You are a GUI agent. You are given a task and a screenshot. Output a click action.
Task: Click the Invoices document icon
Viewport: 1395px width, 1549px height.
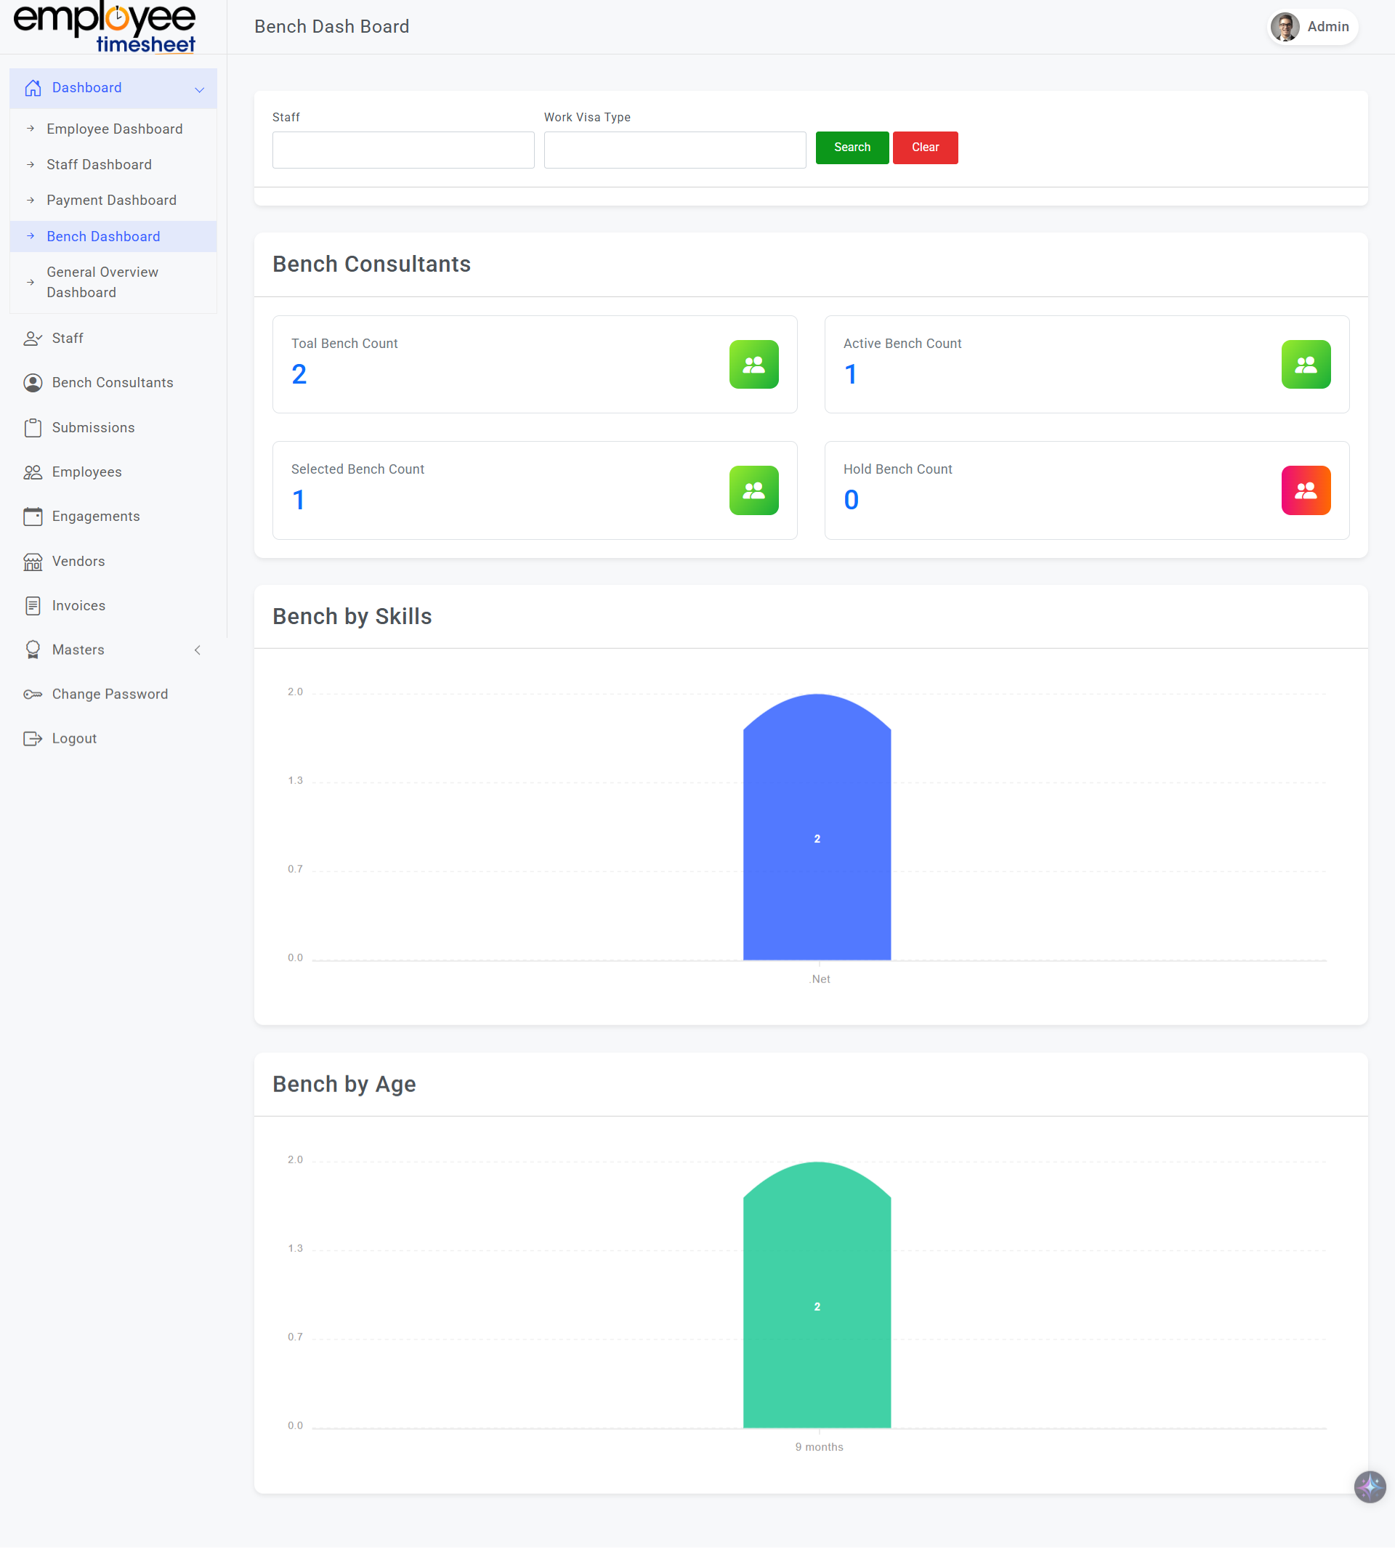pos(32,606)
